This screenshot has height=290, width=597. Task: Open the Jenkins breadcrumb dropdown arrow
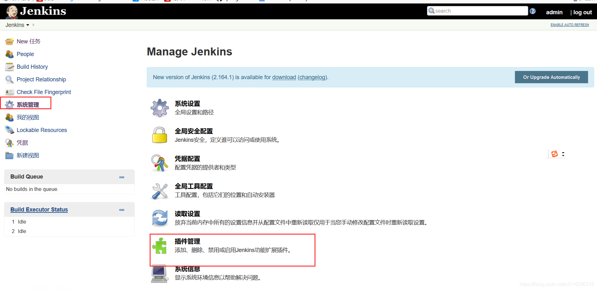click(x=28, y=25)
